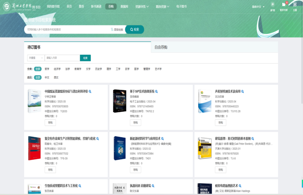Select 中文 language filter
The width and height of the screenshot is (303, 195).
47,77
